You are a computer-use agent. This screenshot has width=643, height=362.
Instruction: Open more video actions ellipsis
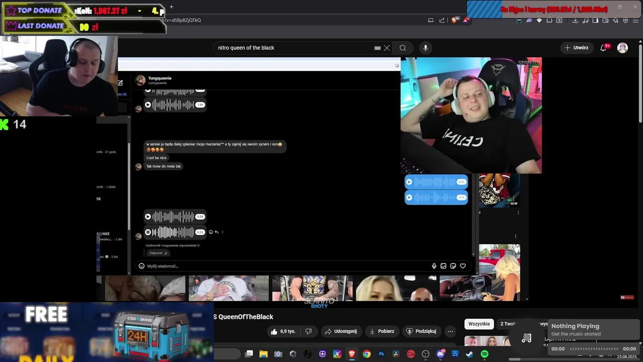(x=450, y=331)
